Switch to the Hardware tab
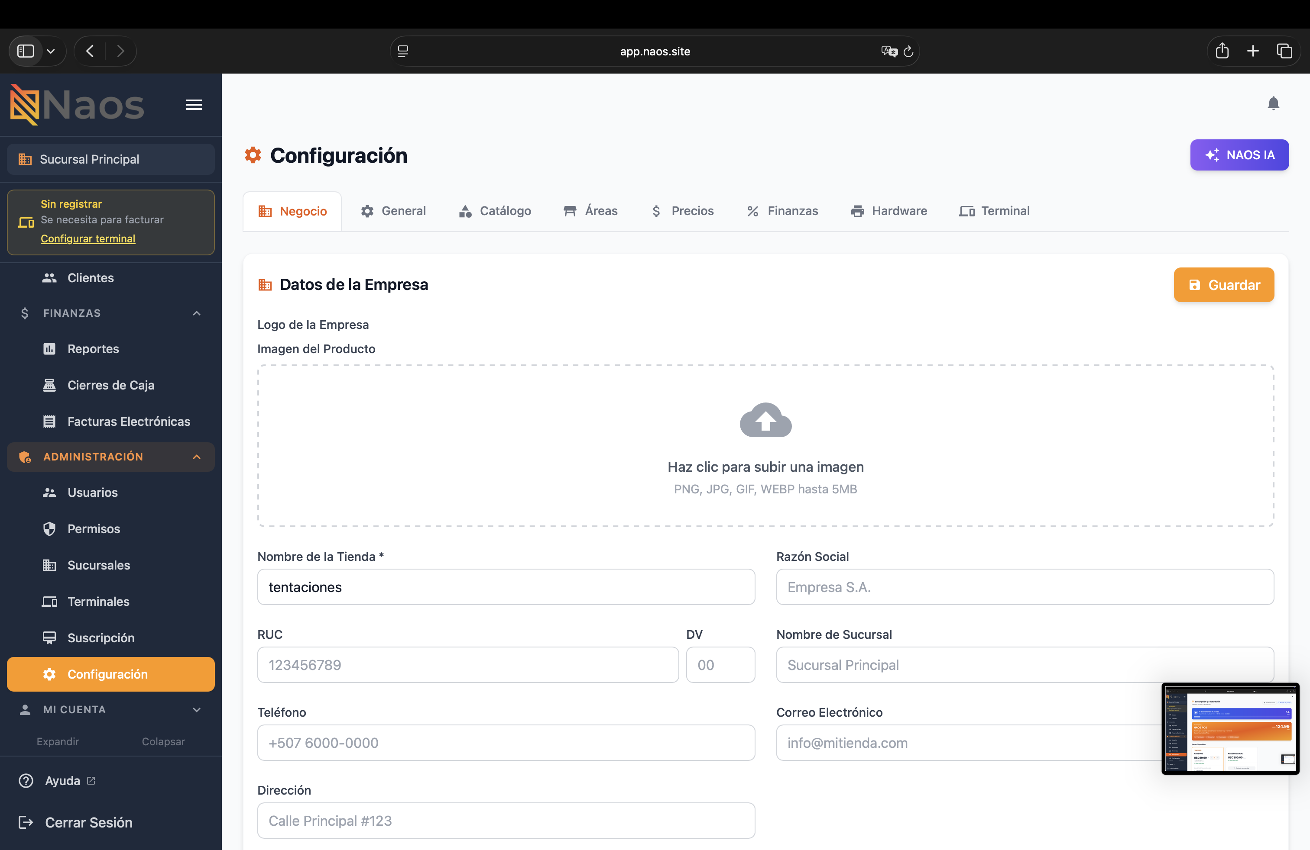Image resolution: width=1310 pixels, height=850 pixels. (888, 211)
